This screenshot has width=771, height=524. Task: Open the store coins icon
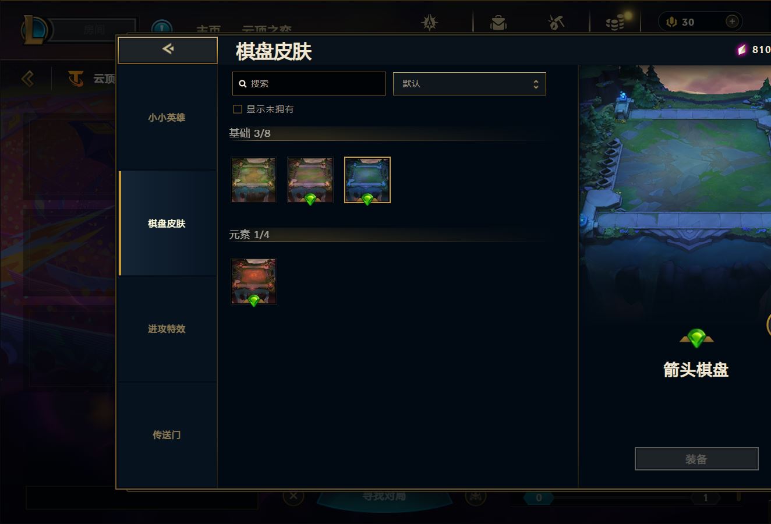pos(614,23)
